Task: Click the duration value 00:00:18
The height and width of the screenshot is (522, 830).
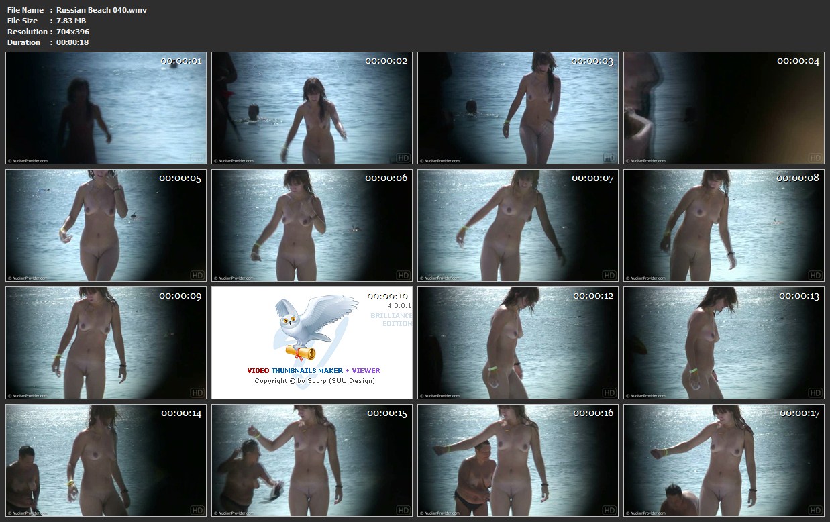Action: (72, 42)
